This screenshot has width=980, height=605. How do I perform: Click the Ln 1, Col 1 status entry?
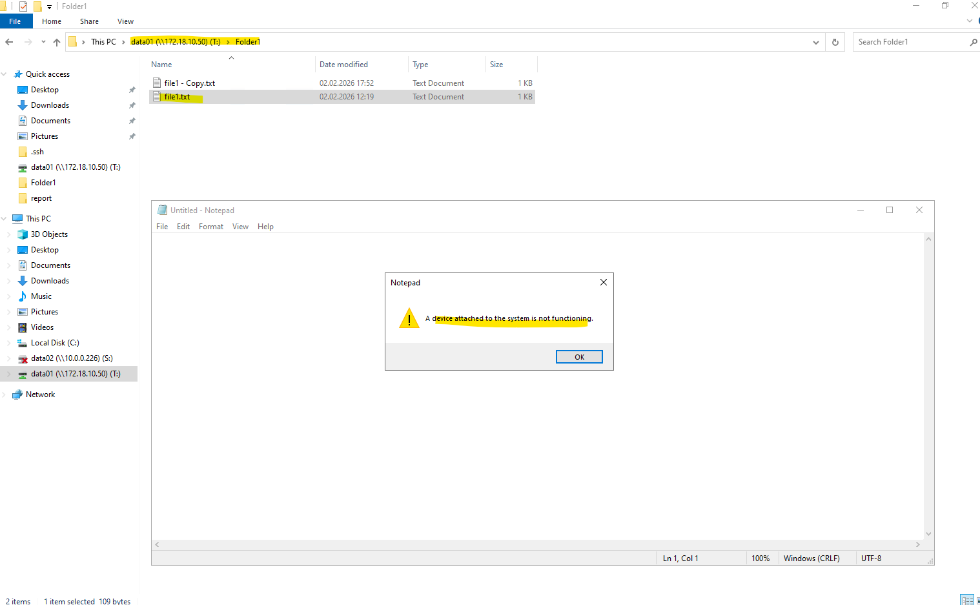(x=680, y=559)
